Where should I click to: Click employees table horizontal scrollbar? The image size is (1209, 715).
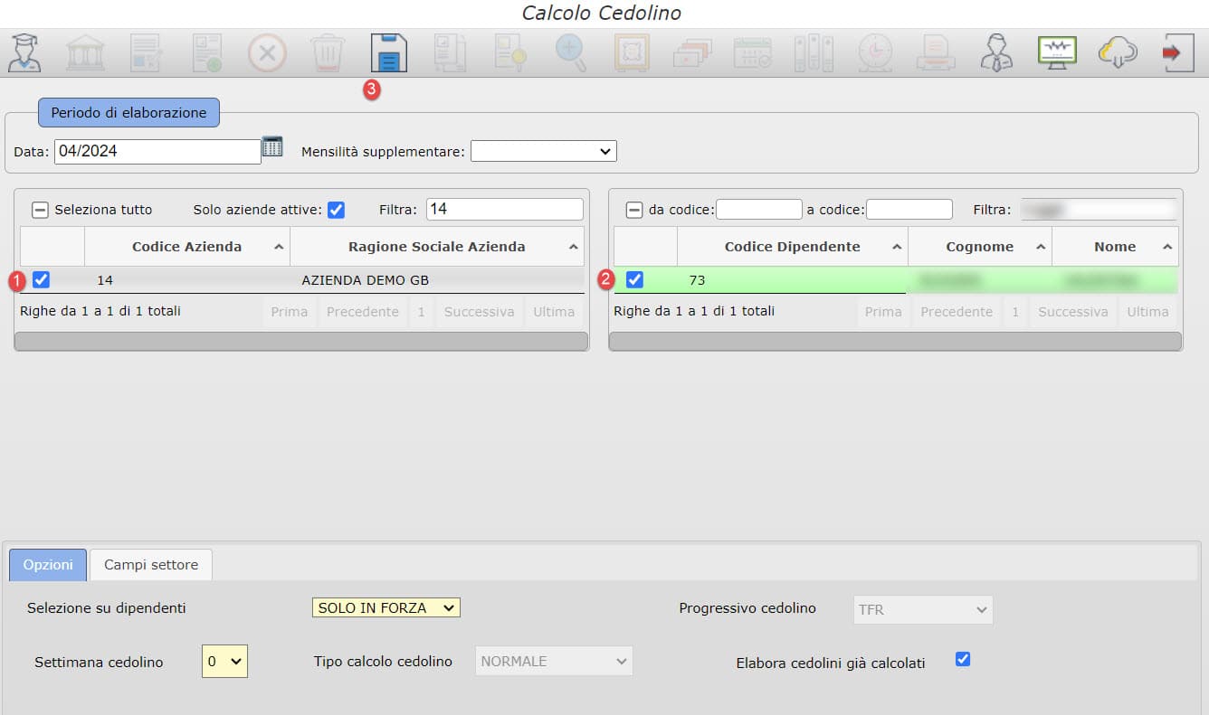(x=895, y=341)
